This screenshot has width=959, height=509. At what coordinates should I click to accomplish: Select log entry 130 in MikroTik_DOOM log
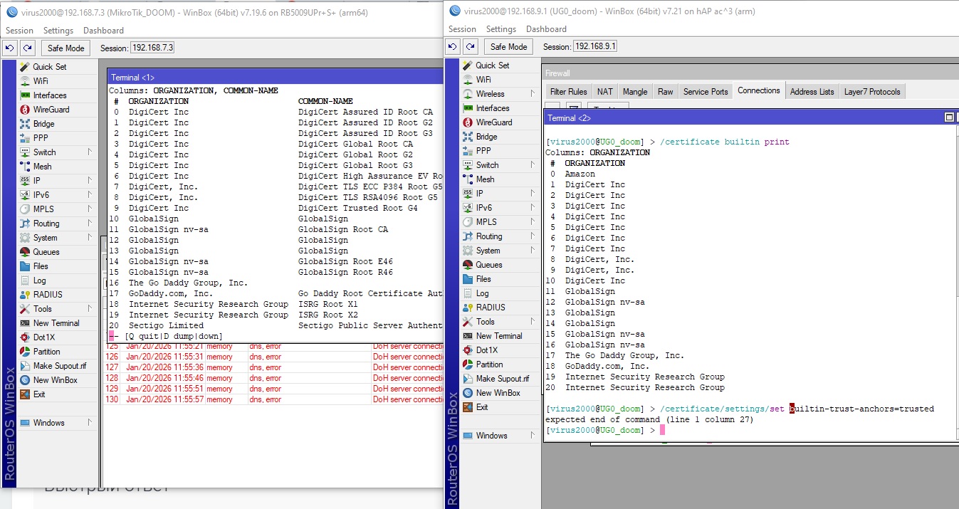pyautogui.click(x=275, y=399)
